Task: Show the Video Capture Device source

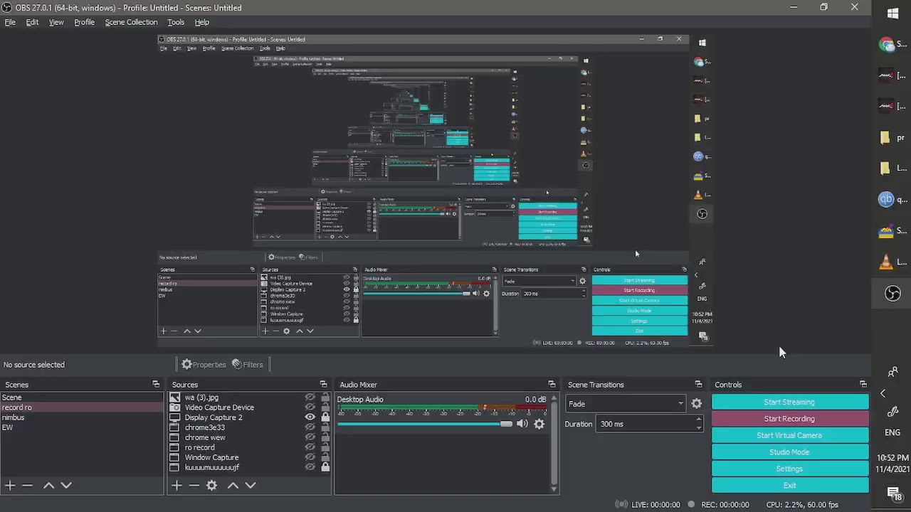Action: click(x=310, y=407)
